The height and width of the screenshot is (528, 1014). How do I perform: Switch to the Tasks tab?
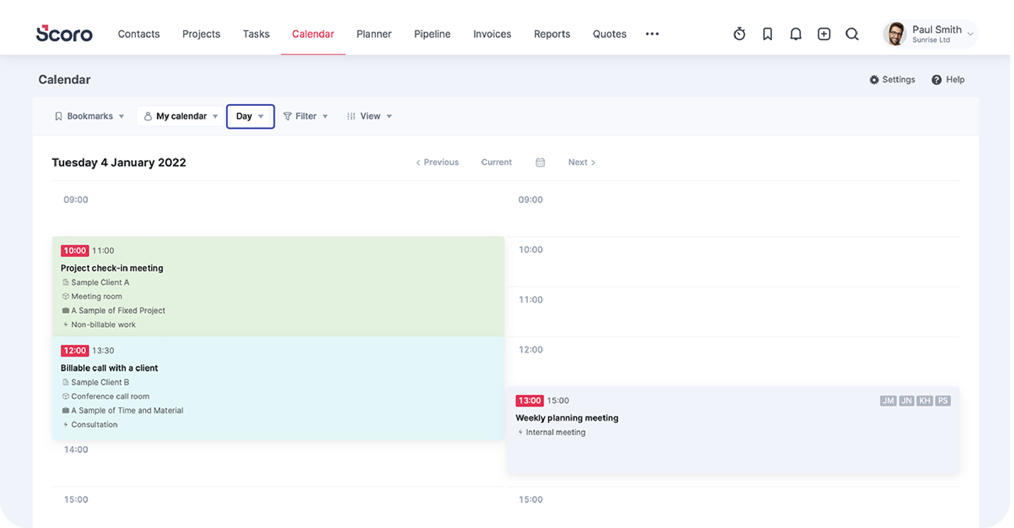(x=256, y=34)
